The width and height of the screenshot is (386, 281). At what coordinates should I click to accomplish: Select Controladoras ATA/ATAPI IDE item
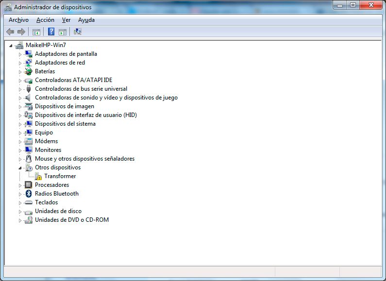(x=73, y=80)
